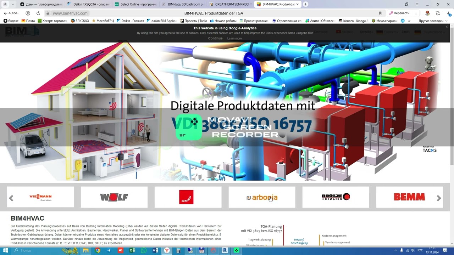Open Revit from taskbar

click(225, 250)
